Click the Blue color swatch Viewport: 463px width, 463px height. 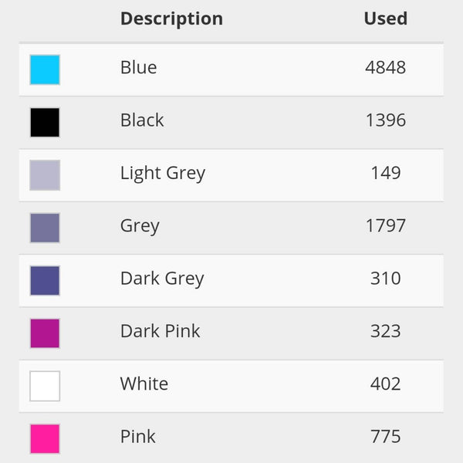point(45,69)
